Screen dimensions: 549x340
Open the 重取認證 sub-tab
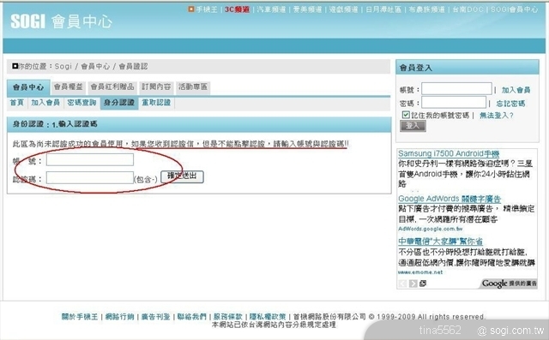[x=156, y=103]
